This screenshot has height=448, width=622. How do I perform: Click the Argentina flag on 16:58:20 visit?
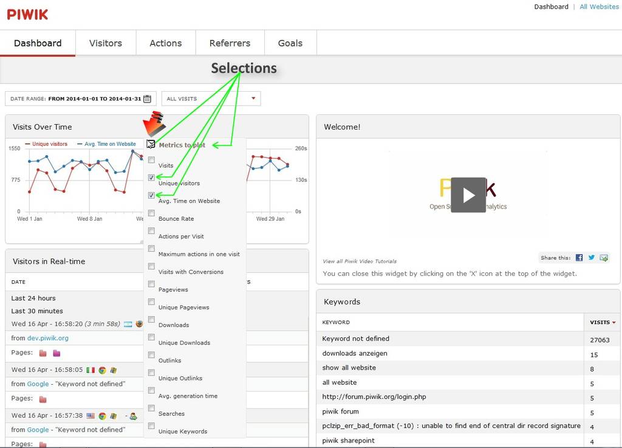[x=128, y=324]
